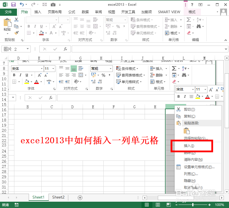Click the next-sheet arrow left of the Sheet1 tab

[17, 197]
